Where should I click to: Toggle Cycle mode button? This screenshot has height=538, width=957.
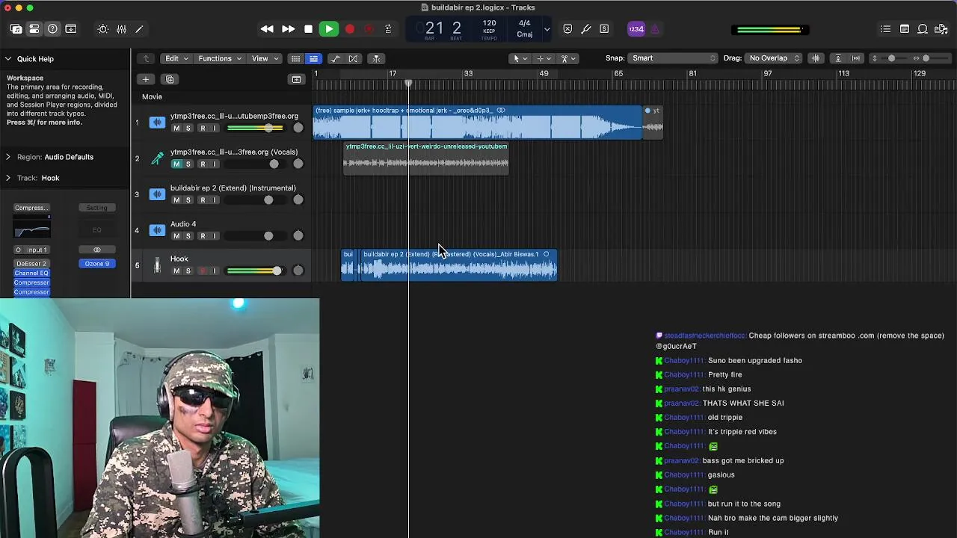(x=388, y=29)
